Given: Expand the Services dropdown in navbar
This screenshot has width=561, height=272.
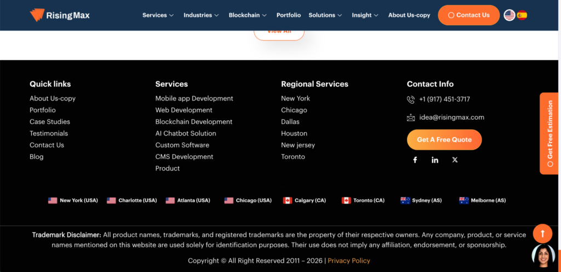Looking at the screenshot, I should pyautogui.click(x=158, y=15).
